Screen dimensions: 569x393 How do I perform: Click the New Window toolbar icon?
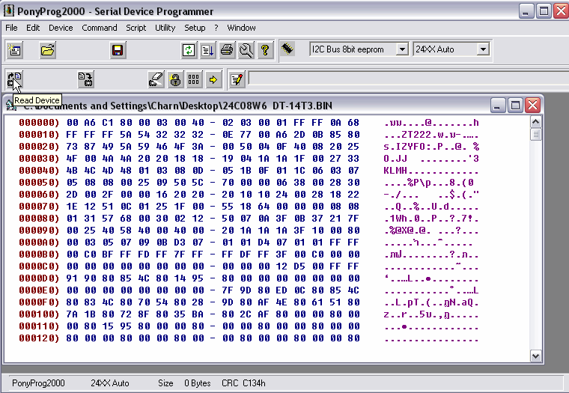[15, 49]
